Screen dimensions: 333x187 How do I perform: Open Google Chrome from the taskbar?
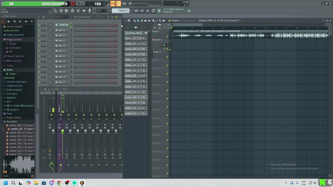tap(59, 183)
